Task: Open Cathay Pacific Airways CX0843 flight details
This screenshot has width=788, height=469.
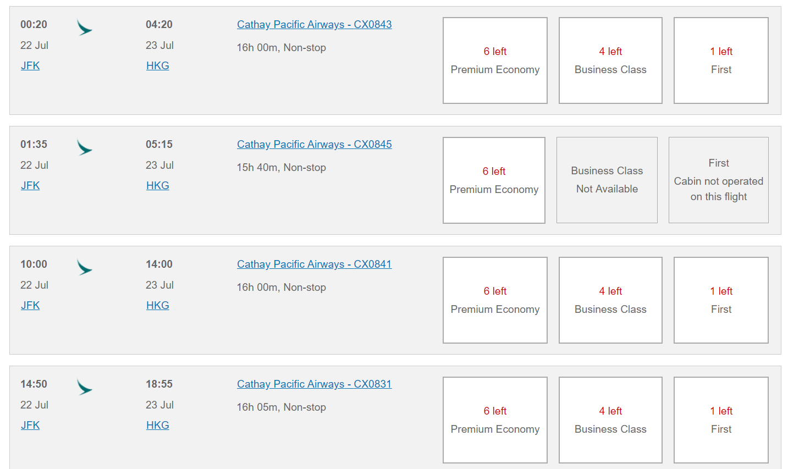Action: click(x=314, y=25)
